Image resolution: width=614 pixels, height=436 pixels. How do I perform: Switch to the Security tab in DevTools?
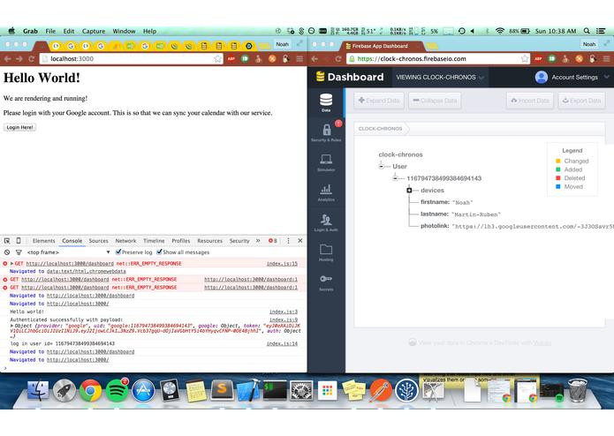click(x=239, y=241)
